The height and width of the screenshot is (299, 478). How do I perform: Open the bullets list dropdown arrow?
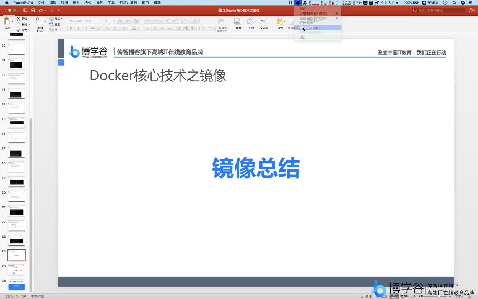pyautogui.click(x=152, y=21)
